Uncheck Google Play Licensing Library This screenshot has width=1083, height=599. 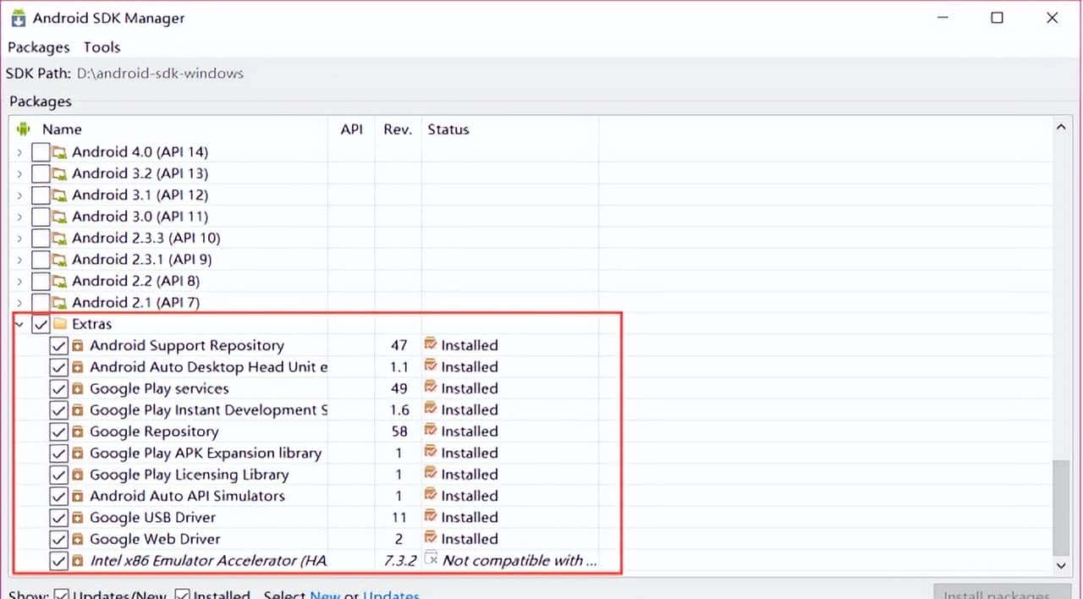58,474
